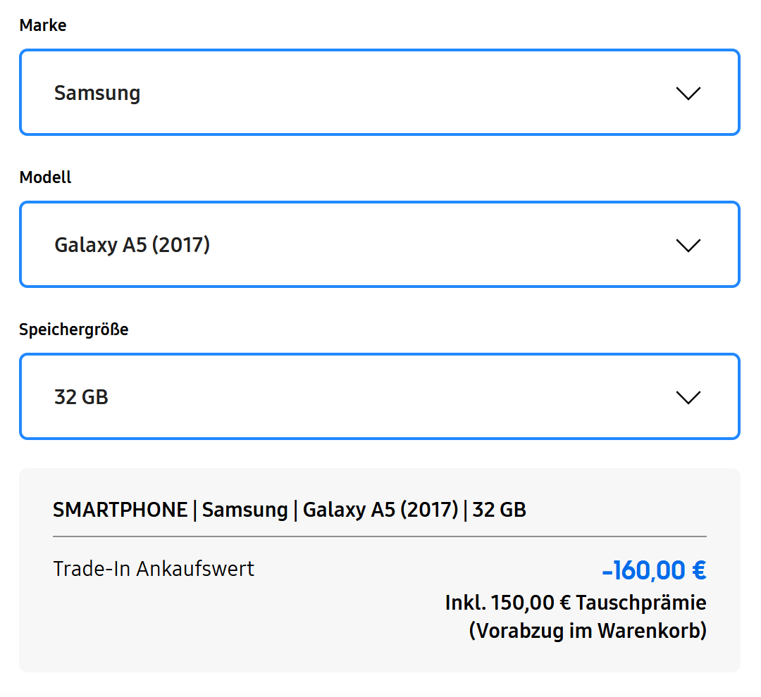Viewport: 761px width, 697px height.
Task: Click the '32 GB' value in storage field
Action: pyautogui.click(x=81, y=397)
